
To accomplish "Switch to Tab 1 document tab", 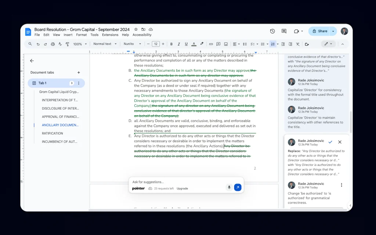I will click(x=44, y=83).
